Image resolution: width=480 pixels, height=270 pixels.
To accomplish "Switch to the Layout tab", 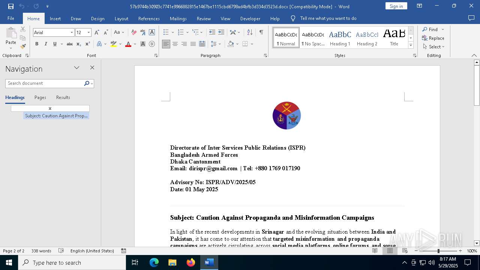I will (121, 18).
